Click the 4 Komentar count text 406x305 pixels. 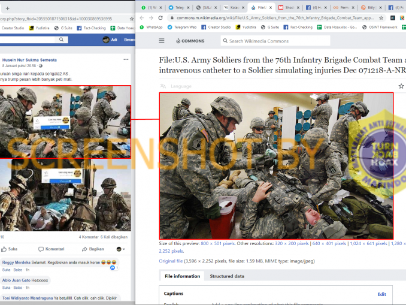click(x=89, y=237)
